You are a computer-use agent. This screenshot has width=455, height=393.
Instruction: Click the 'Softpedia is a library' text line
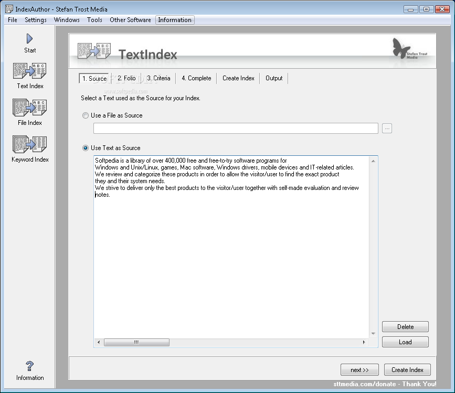click(x=191, y=161)
